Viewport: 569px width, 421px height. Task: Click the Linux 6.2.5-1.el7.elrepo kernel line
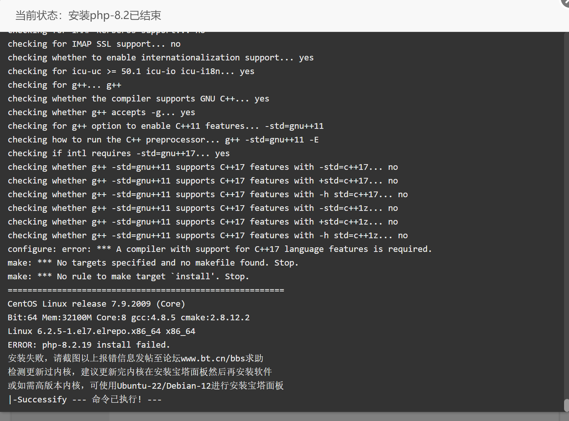[x=101, y=331]
